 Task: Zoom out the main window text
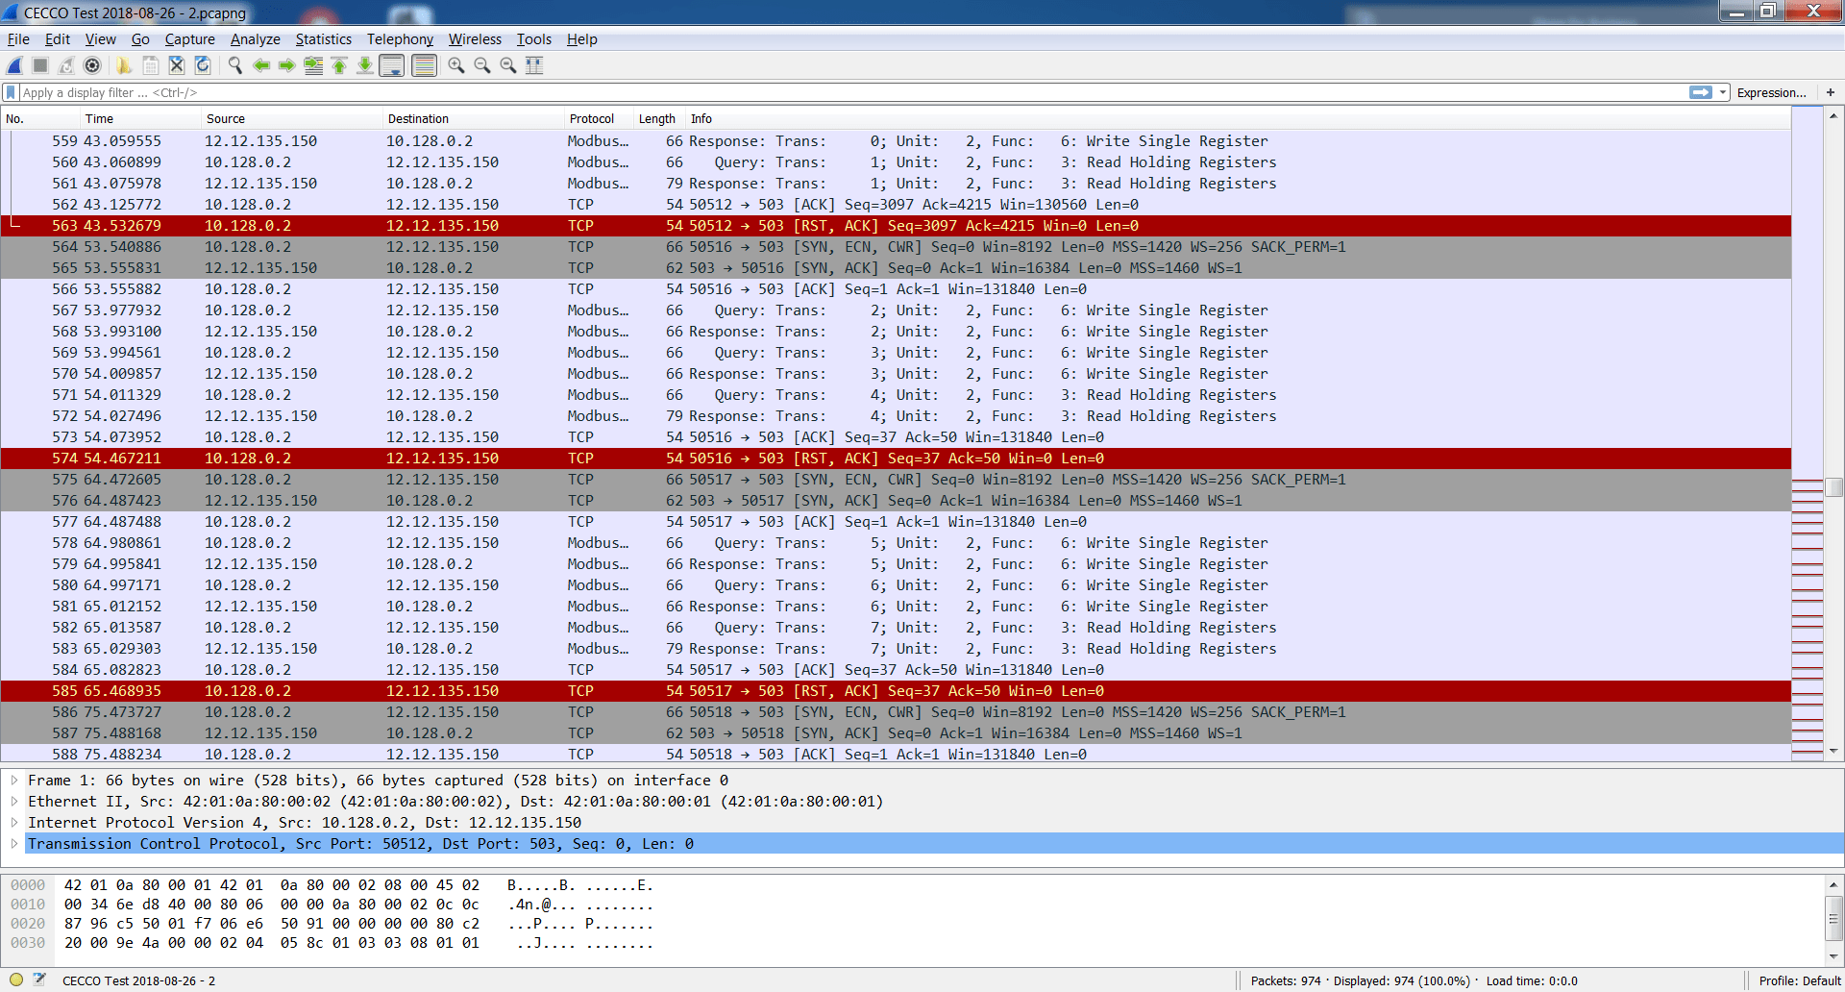(482, 65)
